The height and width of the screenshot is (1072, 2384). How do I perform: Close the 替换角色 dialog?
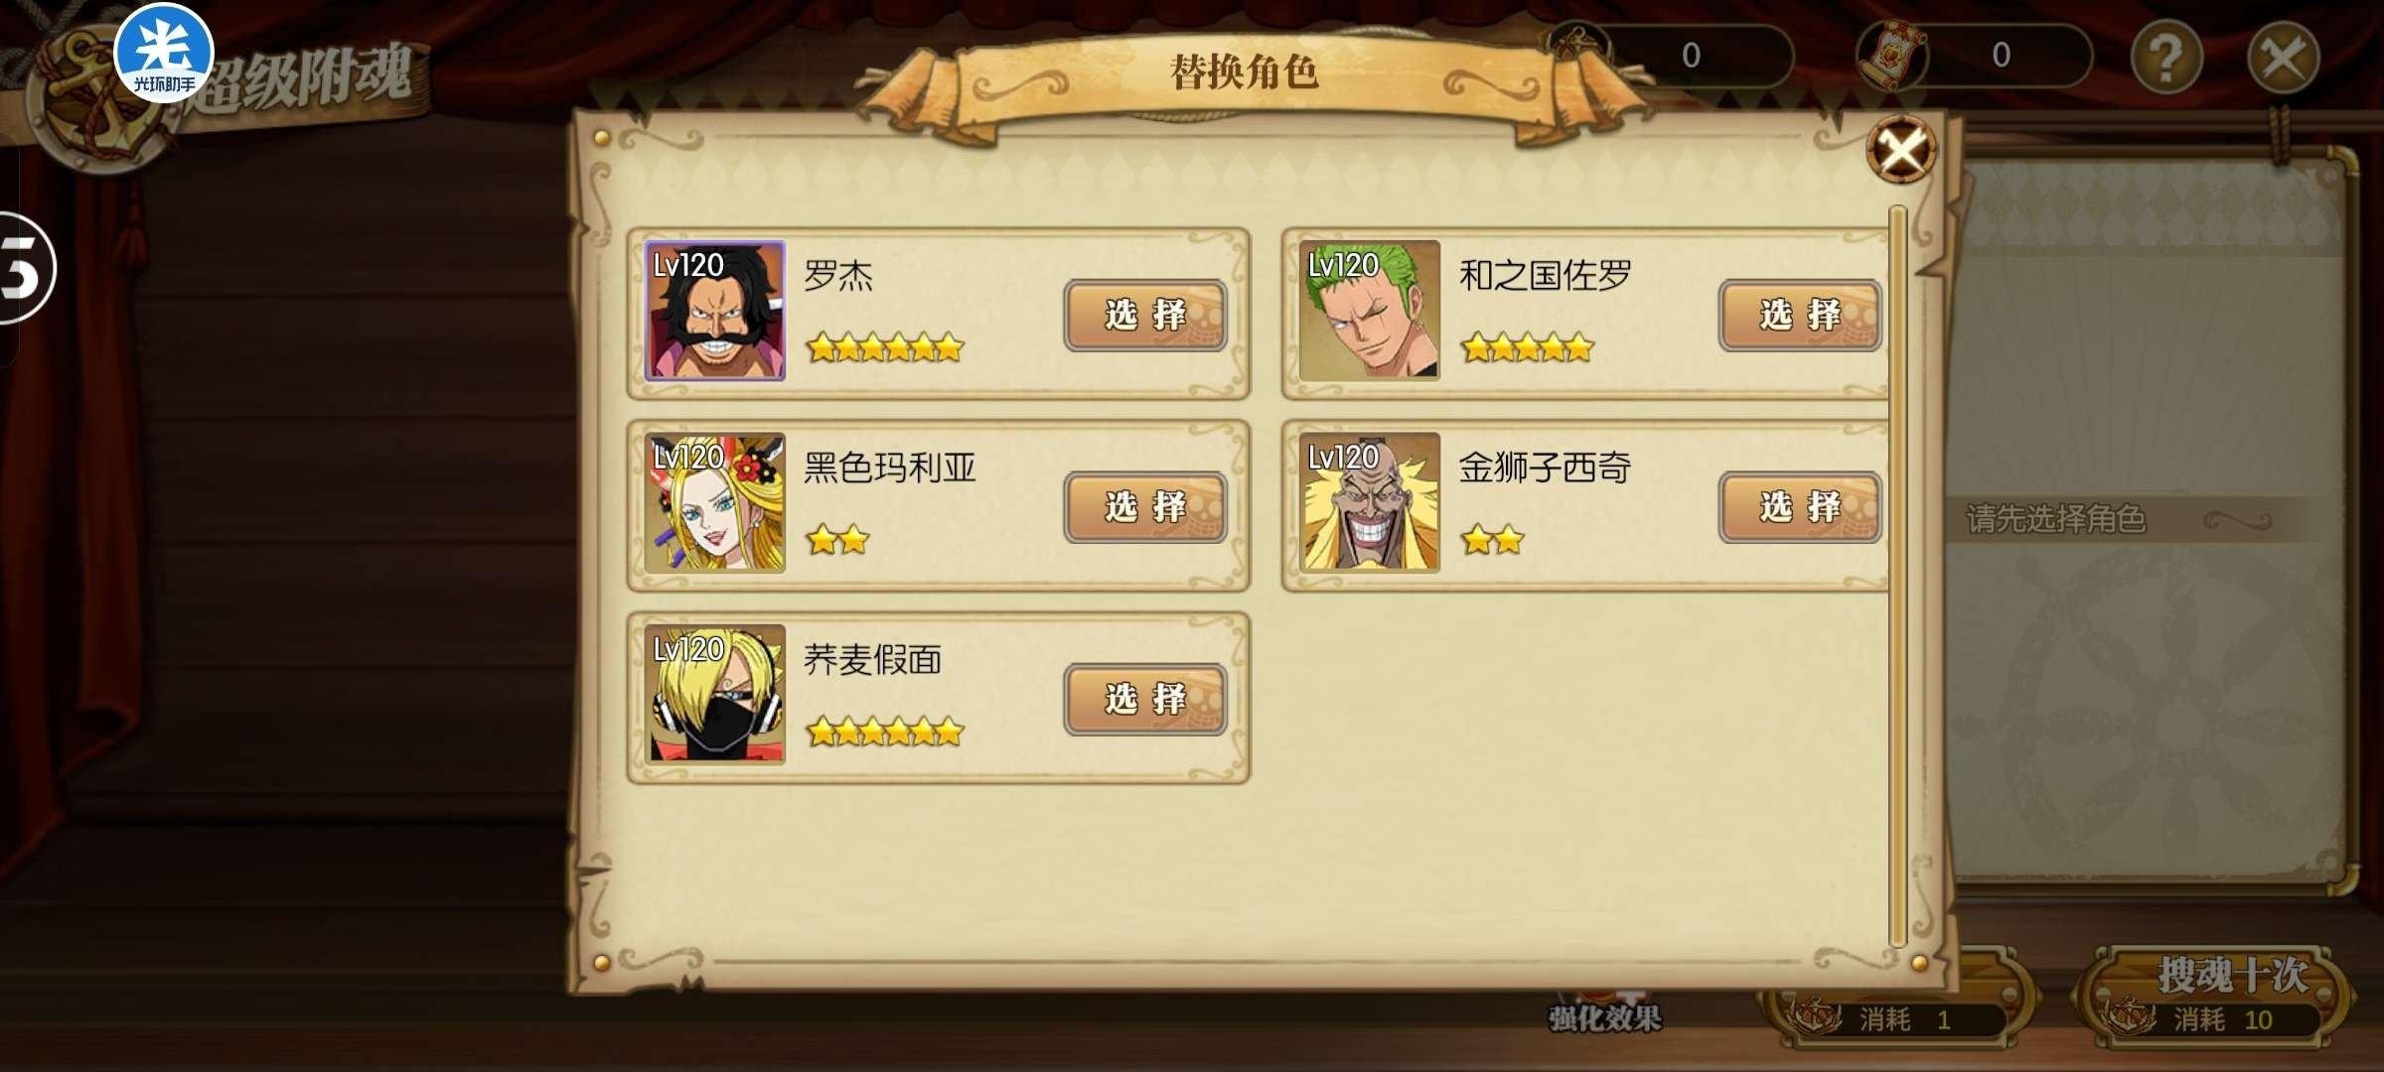pos(1901,150)
